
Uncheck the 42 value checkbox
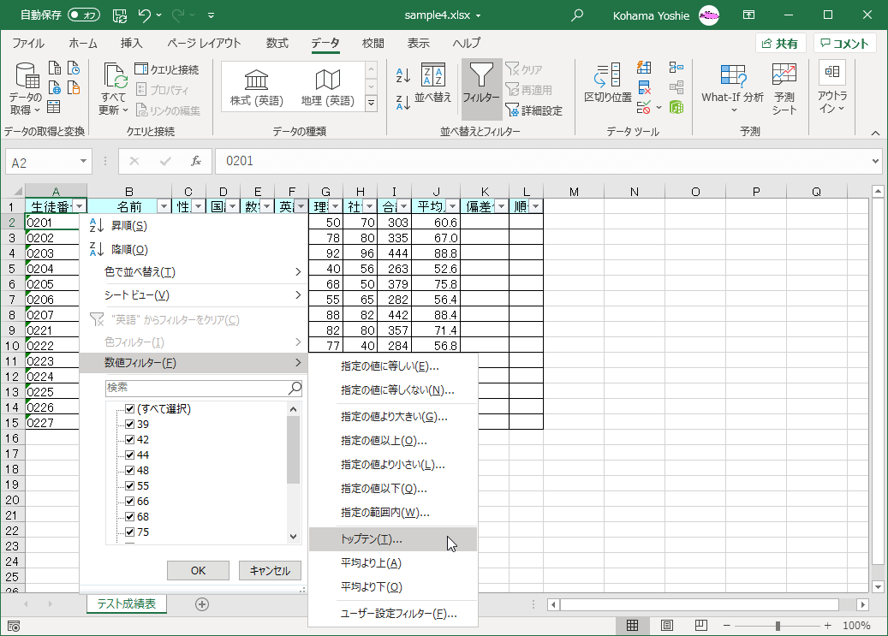(129, 439)
